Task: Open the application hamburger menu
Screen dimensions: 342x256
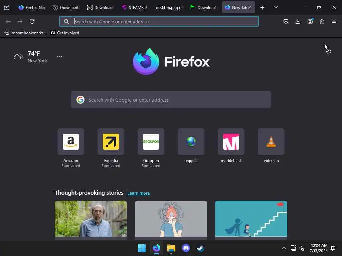Action: [x=334, y=21]
